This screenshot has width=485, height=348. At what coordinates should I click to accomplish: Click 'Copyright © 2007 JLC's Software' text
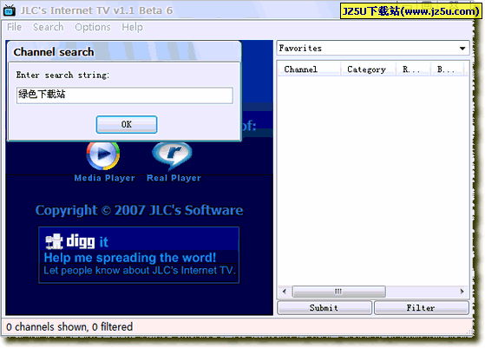[139, 211]
